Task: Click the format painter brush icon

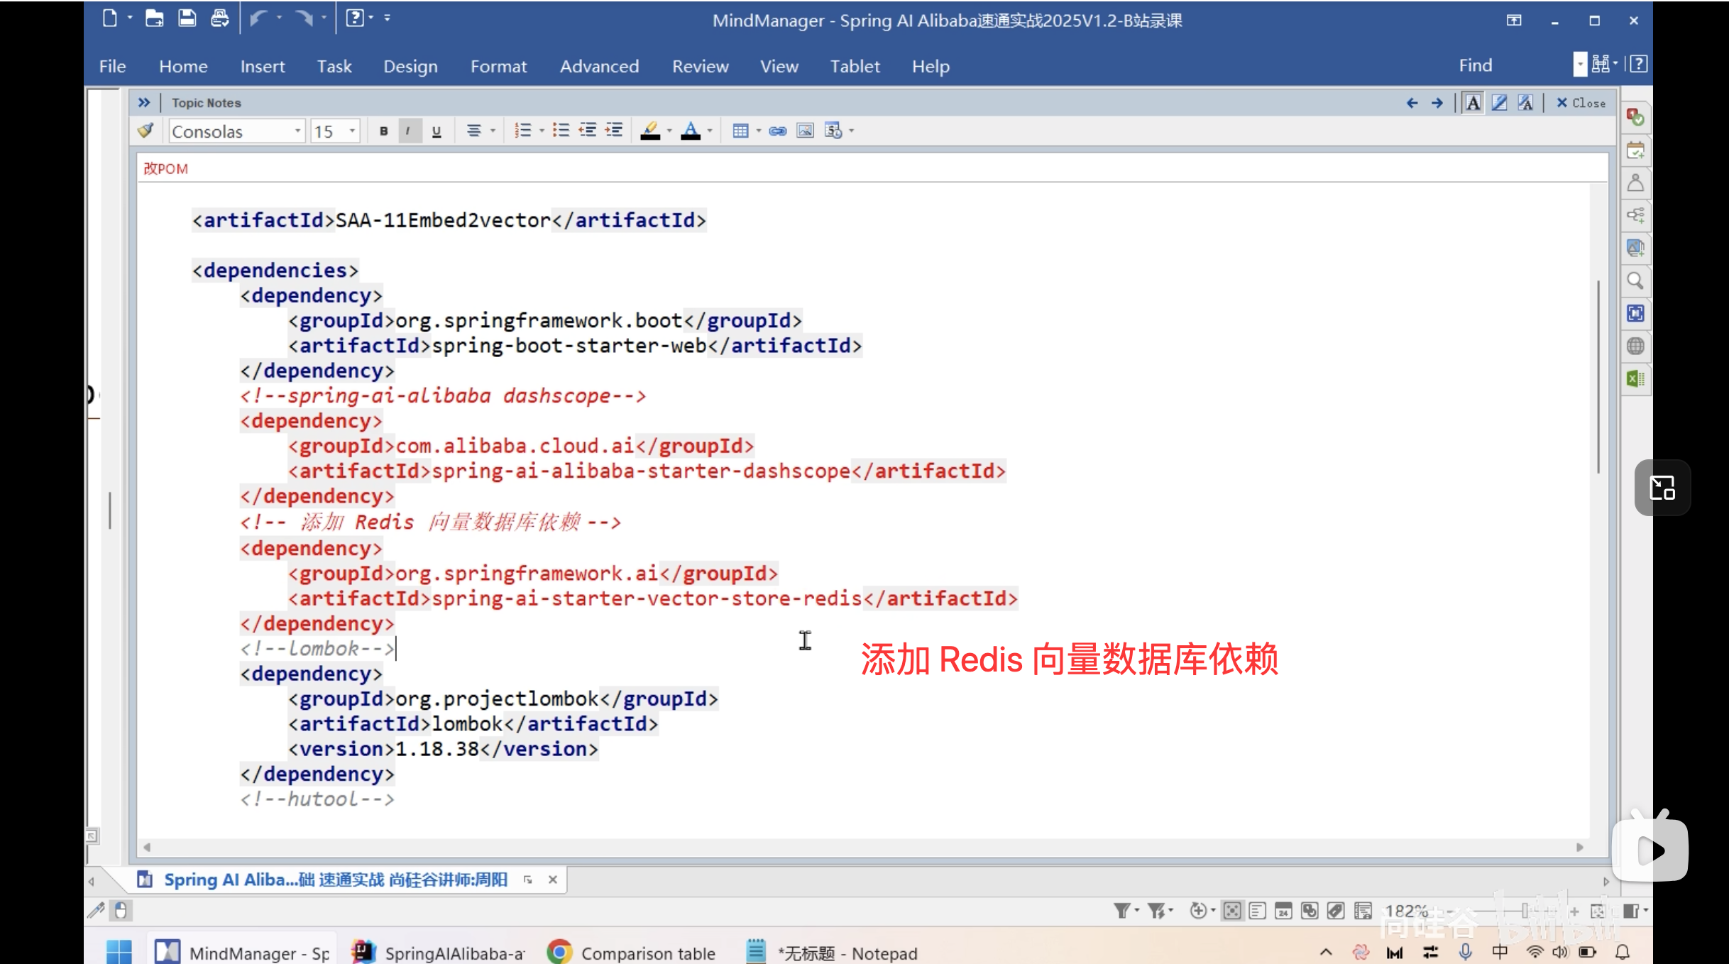Action: [146, 131]
